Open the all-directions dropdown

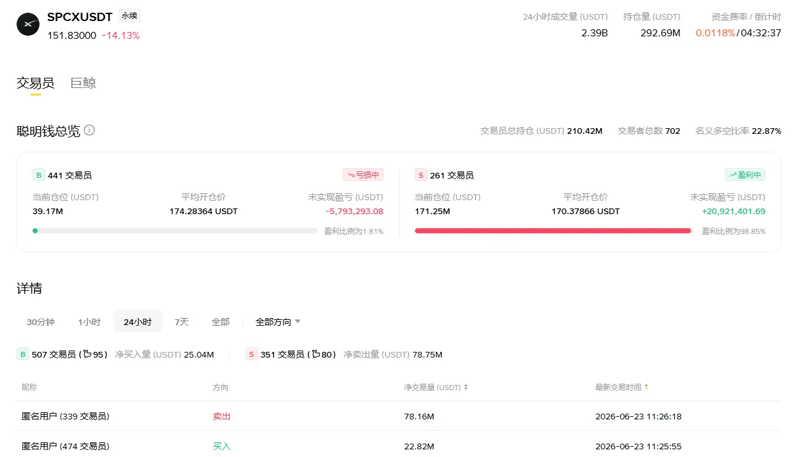click(278, 322)
